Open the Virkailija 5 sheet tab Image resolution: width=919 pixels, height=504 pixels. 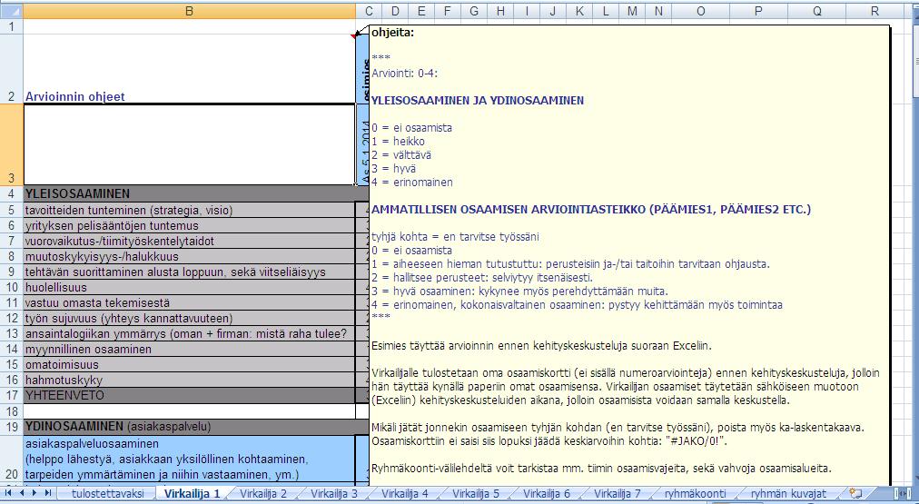(x=476, y=493)
